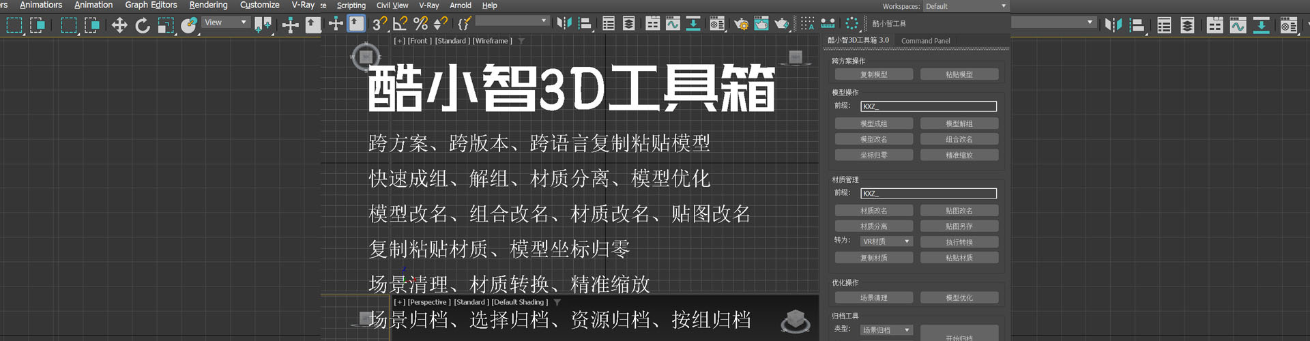Viewport: 1310px width, 341px height.
Task: Open the Rendered Frame Window teapot icon
Action: tap(761, 24)
